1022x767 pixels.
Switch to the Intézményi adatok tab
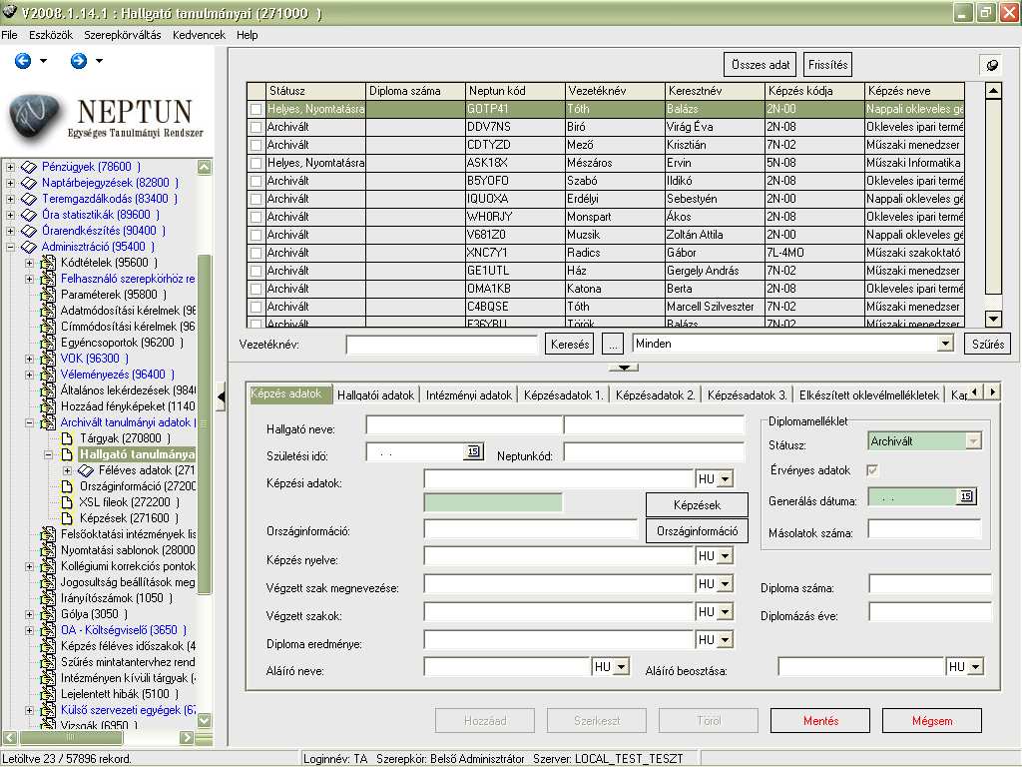[x=469, y=395]
